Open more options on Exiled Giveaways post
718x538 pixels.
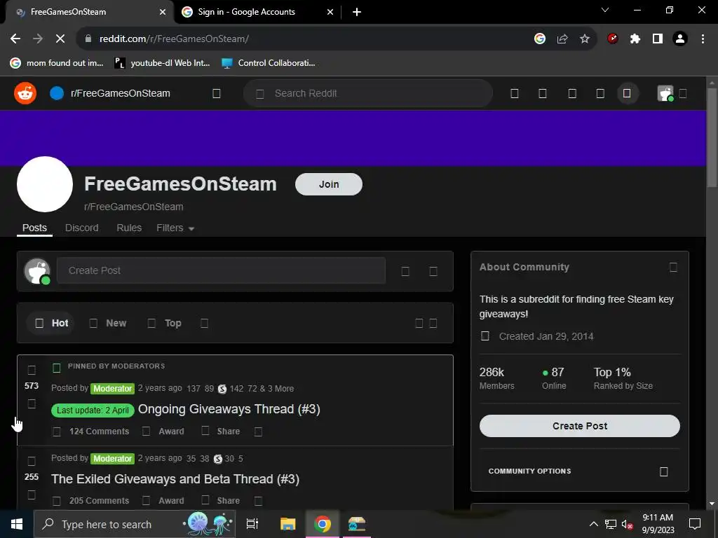(x=258, y=501)
